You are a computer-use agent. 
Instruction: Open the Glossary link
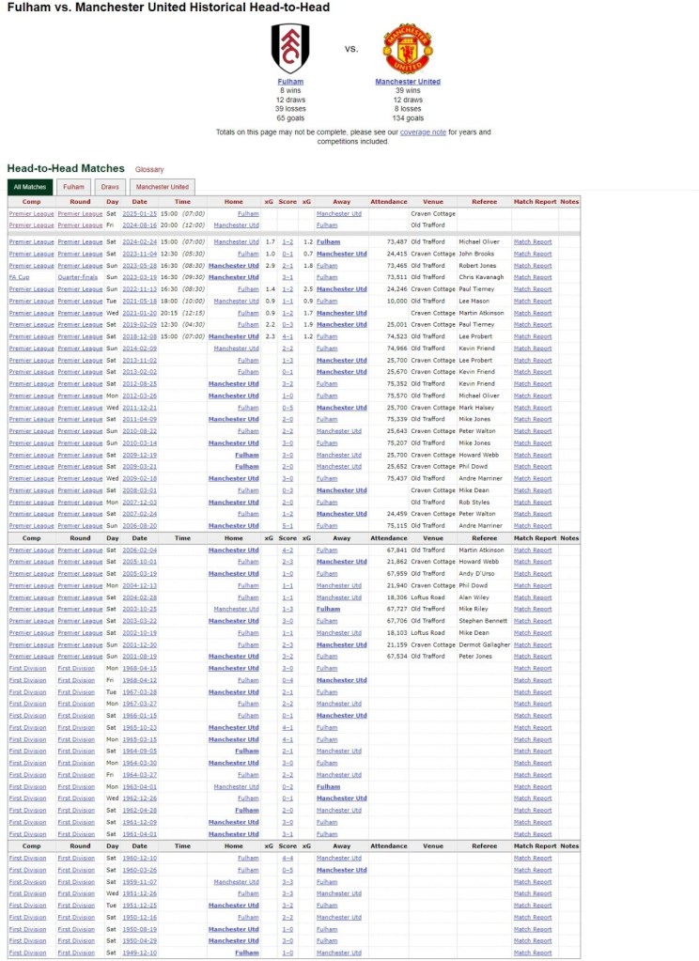[149, 169]
